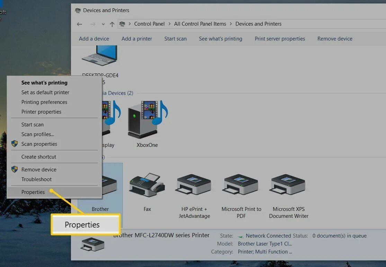This screenshot has width=386, height=267.
Task: Click Add a printer toolbar button
Action: [x=137, y=39]
